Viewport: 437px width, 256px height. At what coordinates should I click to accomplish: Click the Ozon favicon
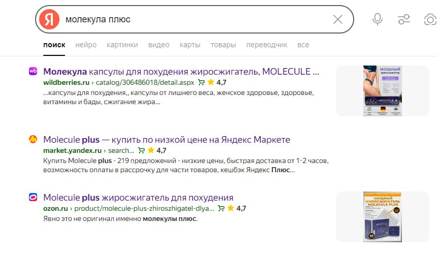[x=33, y=197]
